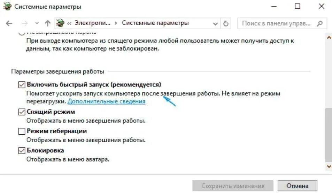
Task: Click the title bar window icon
Action: [7, 6]
